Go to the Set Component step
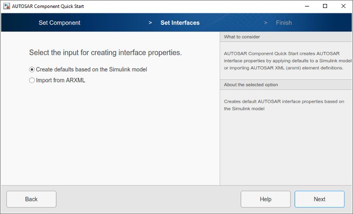The height and width of the screenshot is (214, 353). pos(59,23)
